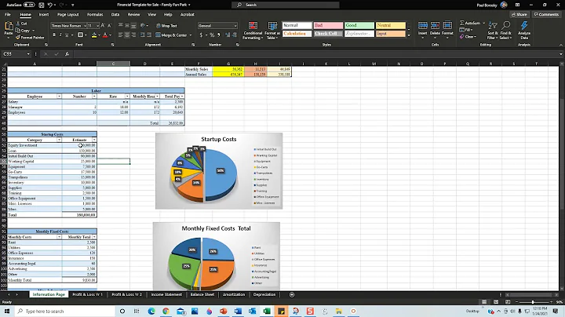Open the Amortization sheet tab
The width and height of the screenshot is (565, 317).
click(x=234, y=295)
